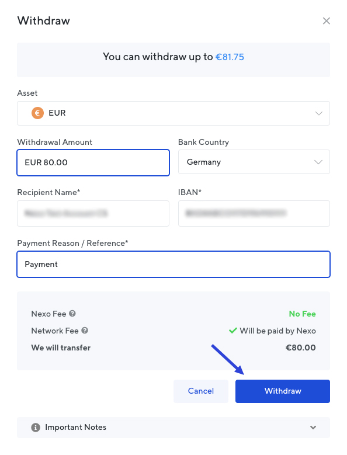Click the Important Notes info icon
Screen dimensions: 347x455
click(x=36, y=428)
